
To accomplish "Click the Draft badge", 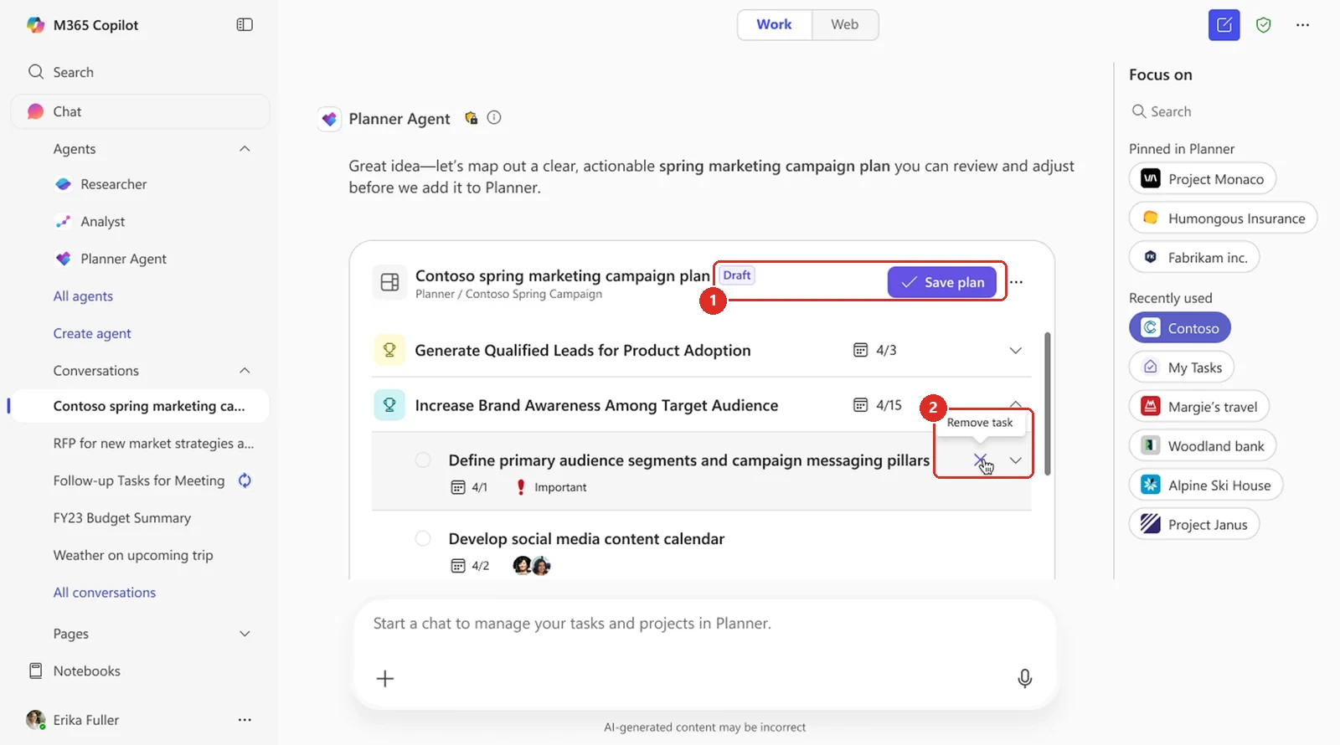I will 737,275.
